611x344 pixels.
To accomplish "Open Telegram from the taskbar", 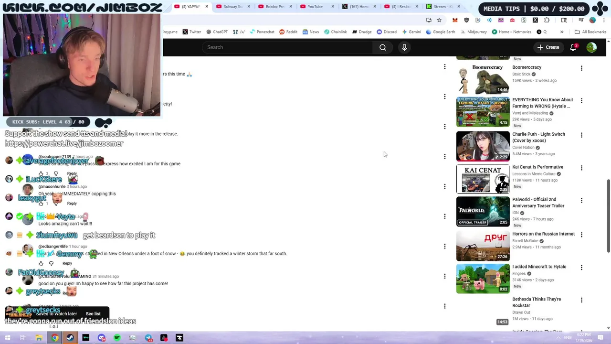I will click(148, 338).
